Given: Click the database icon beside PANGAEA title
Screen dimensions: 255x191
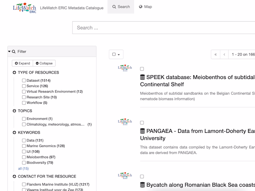Looking at the screenshot, I should (142, 131).
